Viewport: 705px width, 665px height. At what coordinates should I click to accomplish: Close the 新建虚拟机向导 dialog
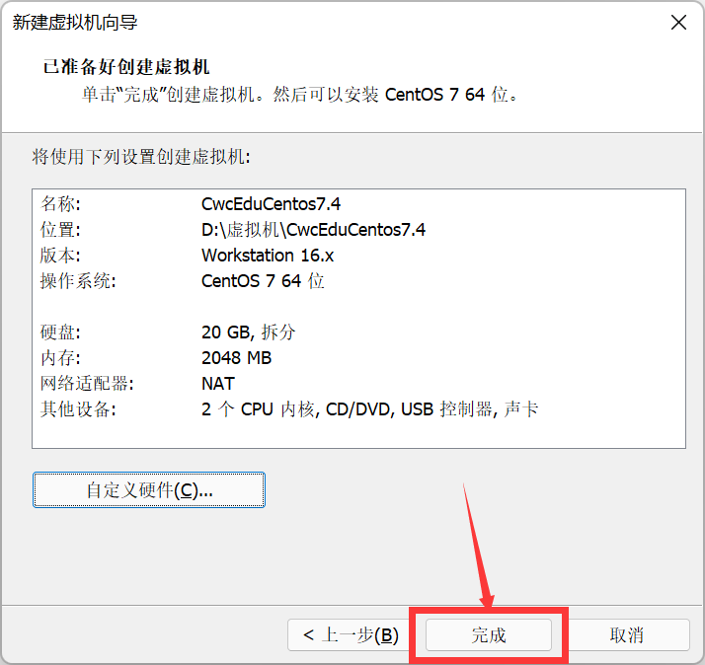[x=678, y=22]
